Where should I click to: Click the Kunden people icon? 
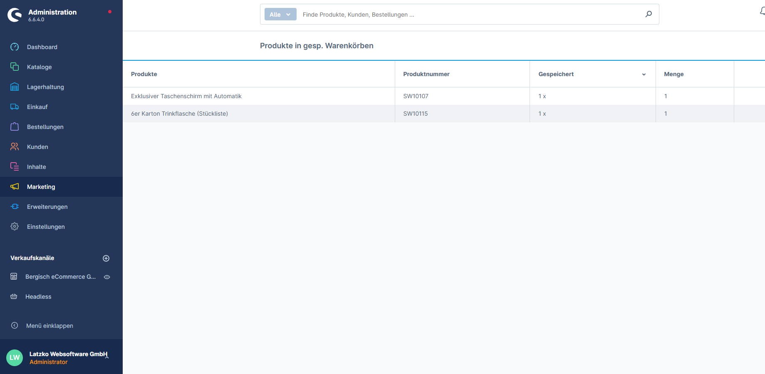pos(15,147)
